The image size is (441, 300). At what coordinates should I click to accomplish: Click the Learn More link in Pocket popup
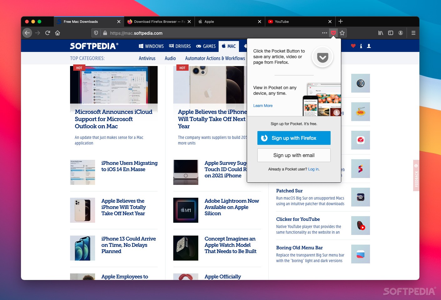pyautogui.click(x=263, y=106)
